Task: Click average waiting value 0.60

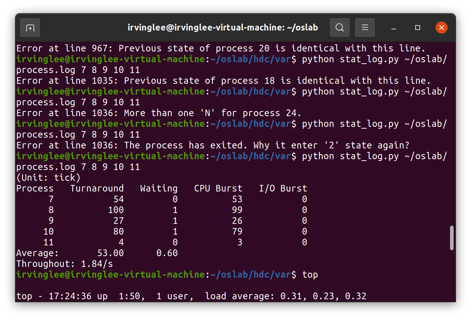Action: (x=167, y=253)
